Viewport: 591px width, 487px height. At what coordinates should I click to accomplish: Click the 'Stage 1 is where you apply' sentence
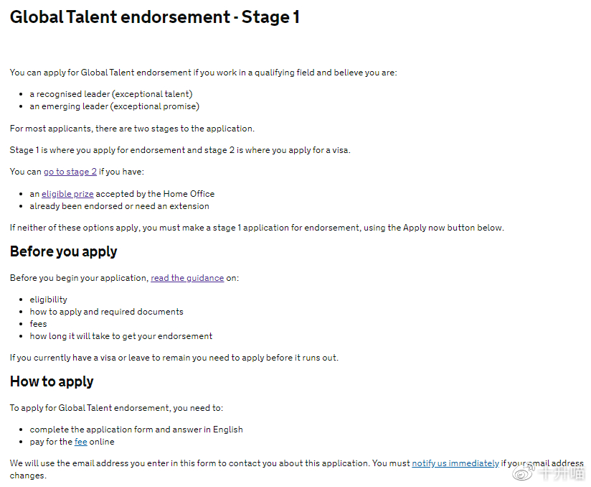180,150
